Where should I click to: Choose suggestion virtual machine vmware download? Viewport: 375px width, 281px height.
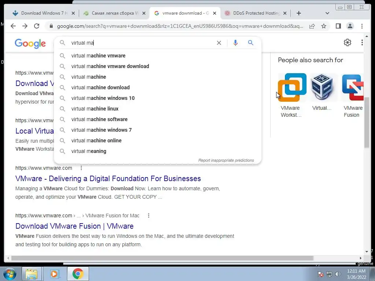(158, 66)
